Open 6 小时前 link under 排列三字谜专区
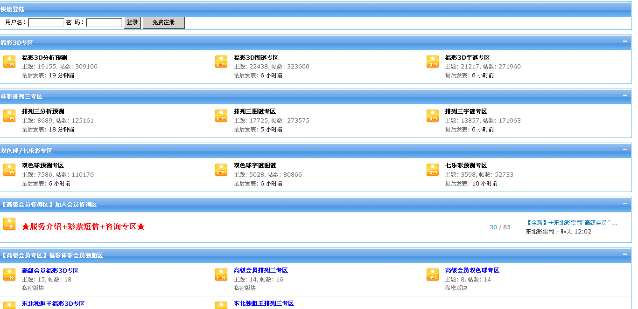638x309 pixels. (483, 130)
